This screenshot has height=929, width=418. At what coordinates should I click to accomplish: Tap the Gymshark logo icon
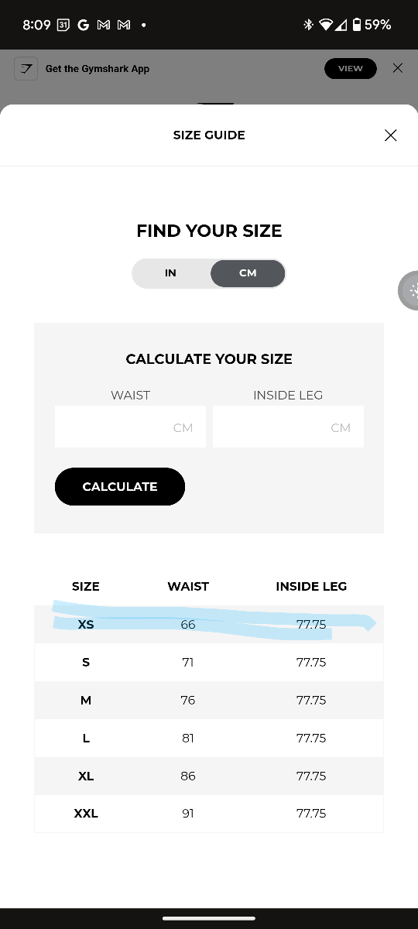pos(26,69)
